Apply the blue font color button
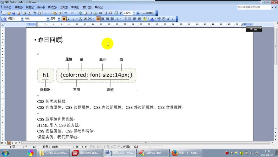Image resolution: width=278 pixels, height=157 pixels. 152,19
